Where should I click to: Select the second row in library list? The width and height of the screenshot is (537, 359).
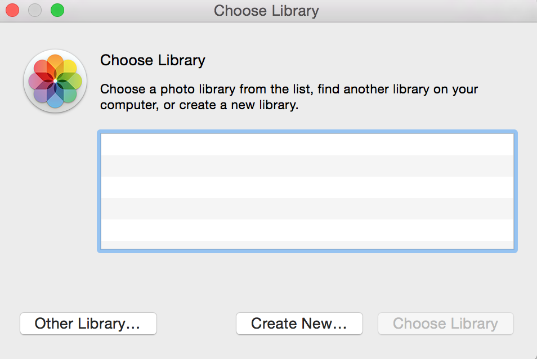[x=307, y=166]
